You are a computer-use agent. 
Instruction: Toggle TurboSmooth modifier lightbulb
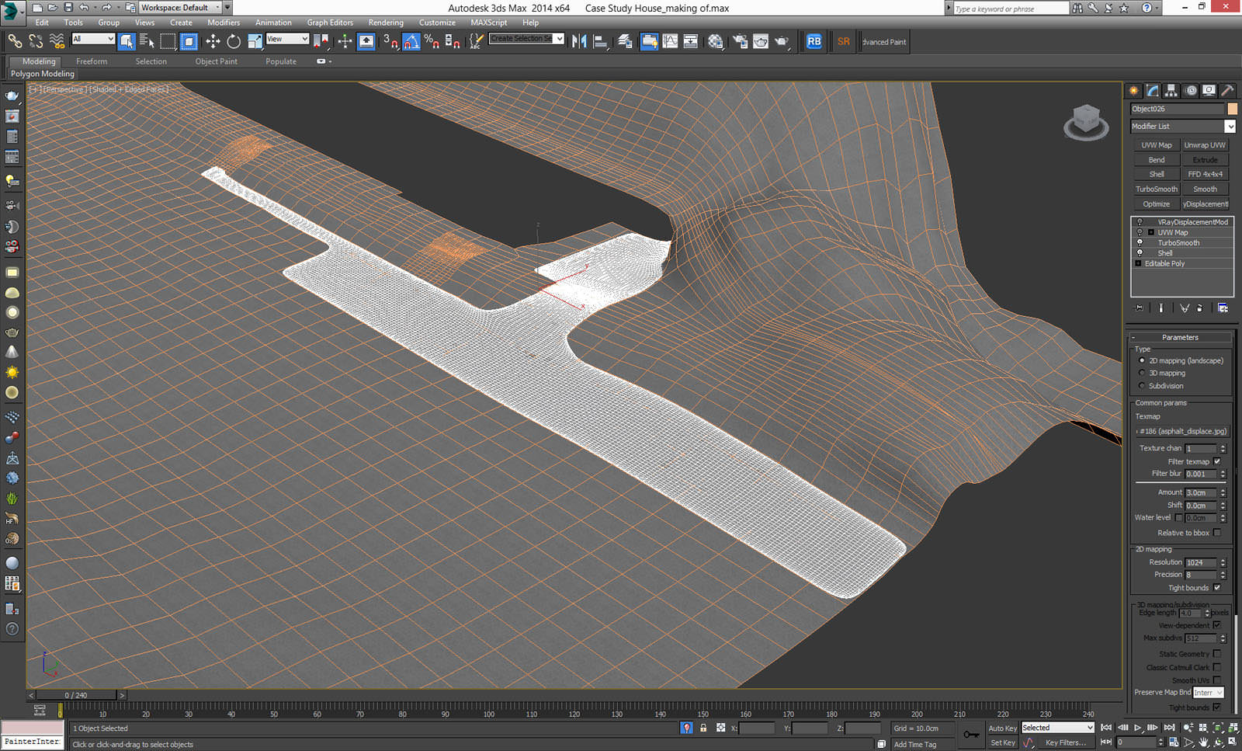1140,242
